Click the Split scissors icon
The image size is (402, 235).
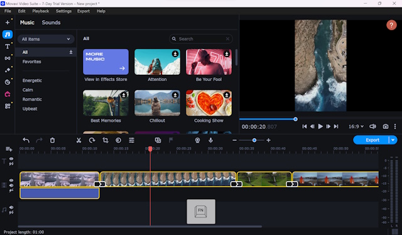(x=79, y=140)
